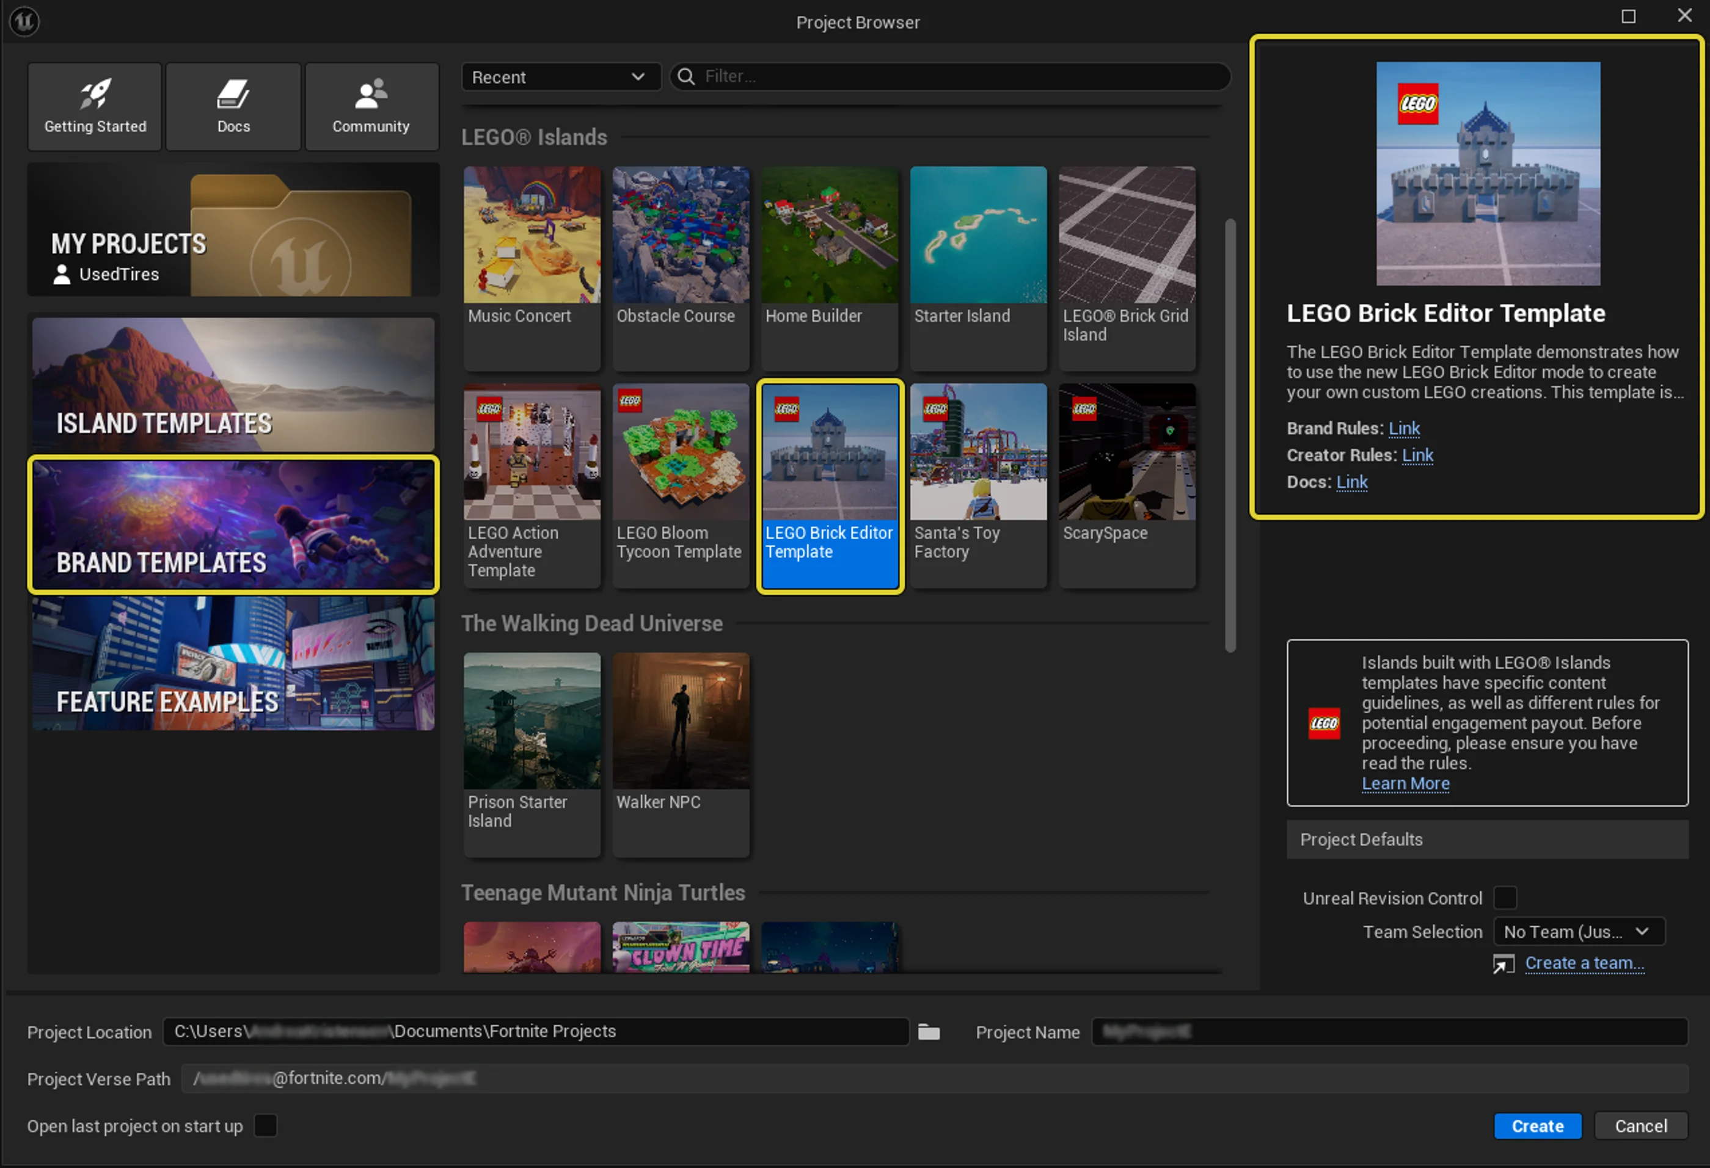This screenshot has width=1710, height=1168.
Task: Select the Walker NPC template
Action: (681, 755)
